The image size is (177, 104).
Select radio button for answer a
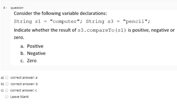coord(7,77)
